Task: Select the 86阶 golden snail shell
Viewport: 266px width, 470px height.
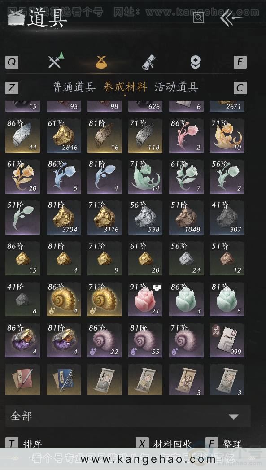Action: (64, 299)
